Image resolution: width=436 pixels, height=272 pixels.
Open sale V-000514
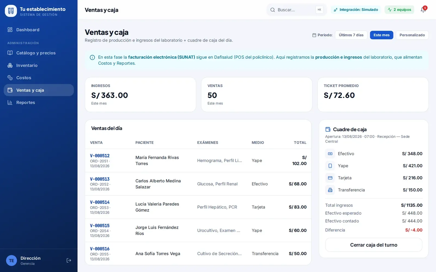[x=100, y=202]
